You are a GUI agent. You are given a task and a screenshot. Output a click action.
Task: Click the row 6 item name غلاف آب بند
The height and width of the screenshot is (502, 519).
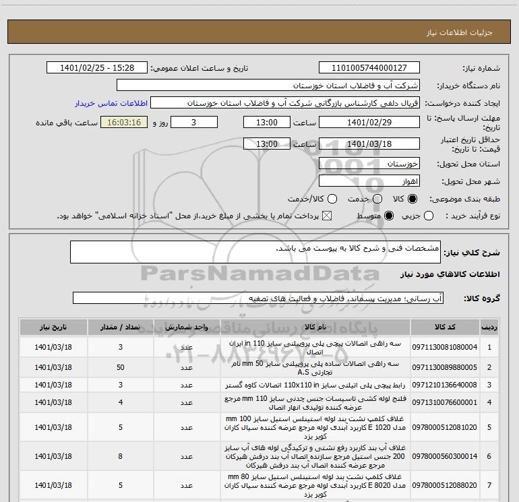(315, 456)
